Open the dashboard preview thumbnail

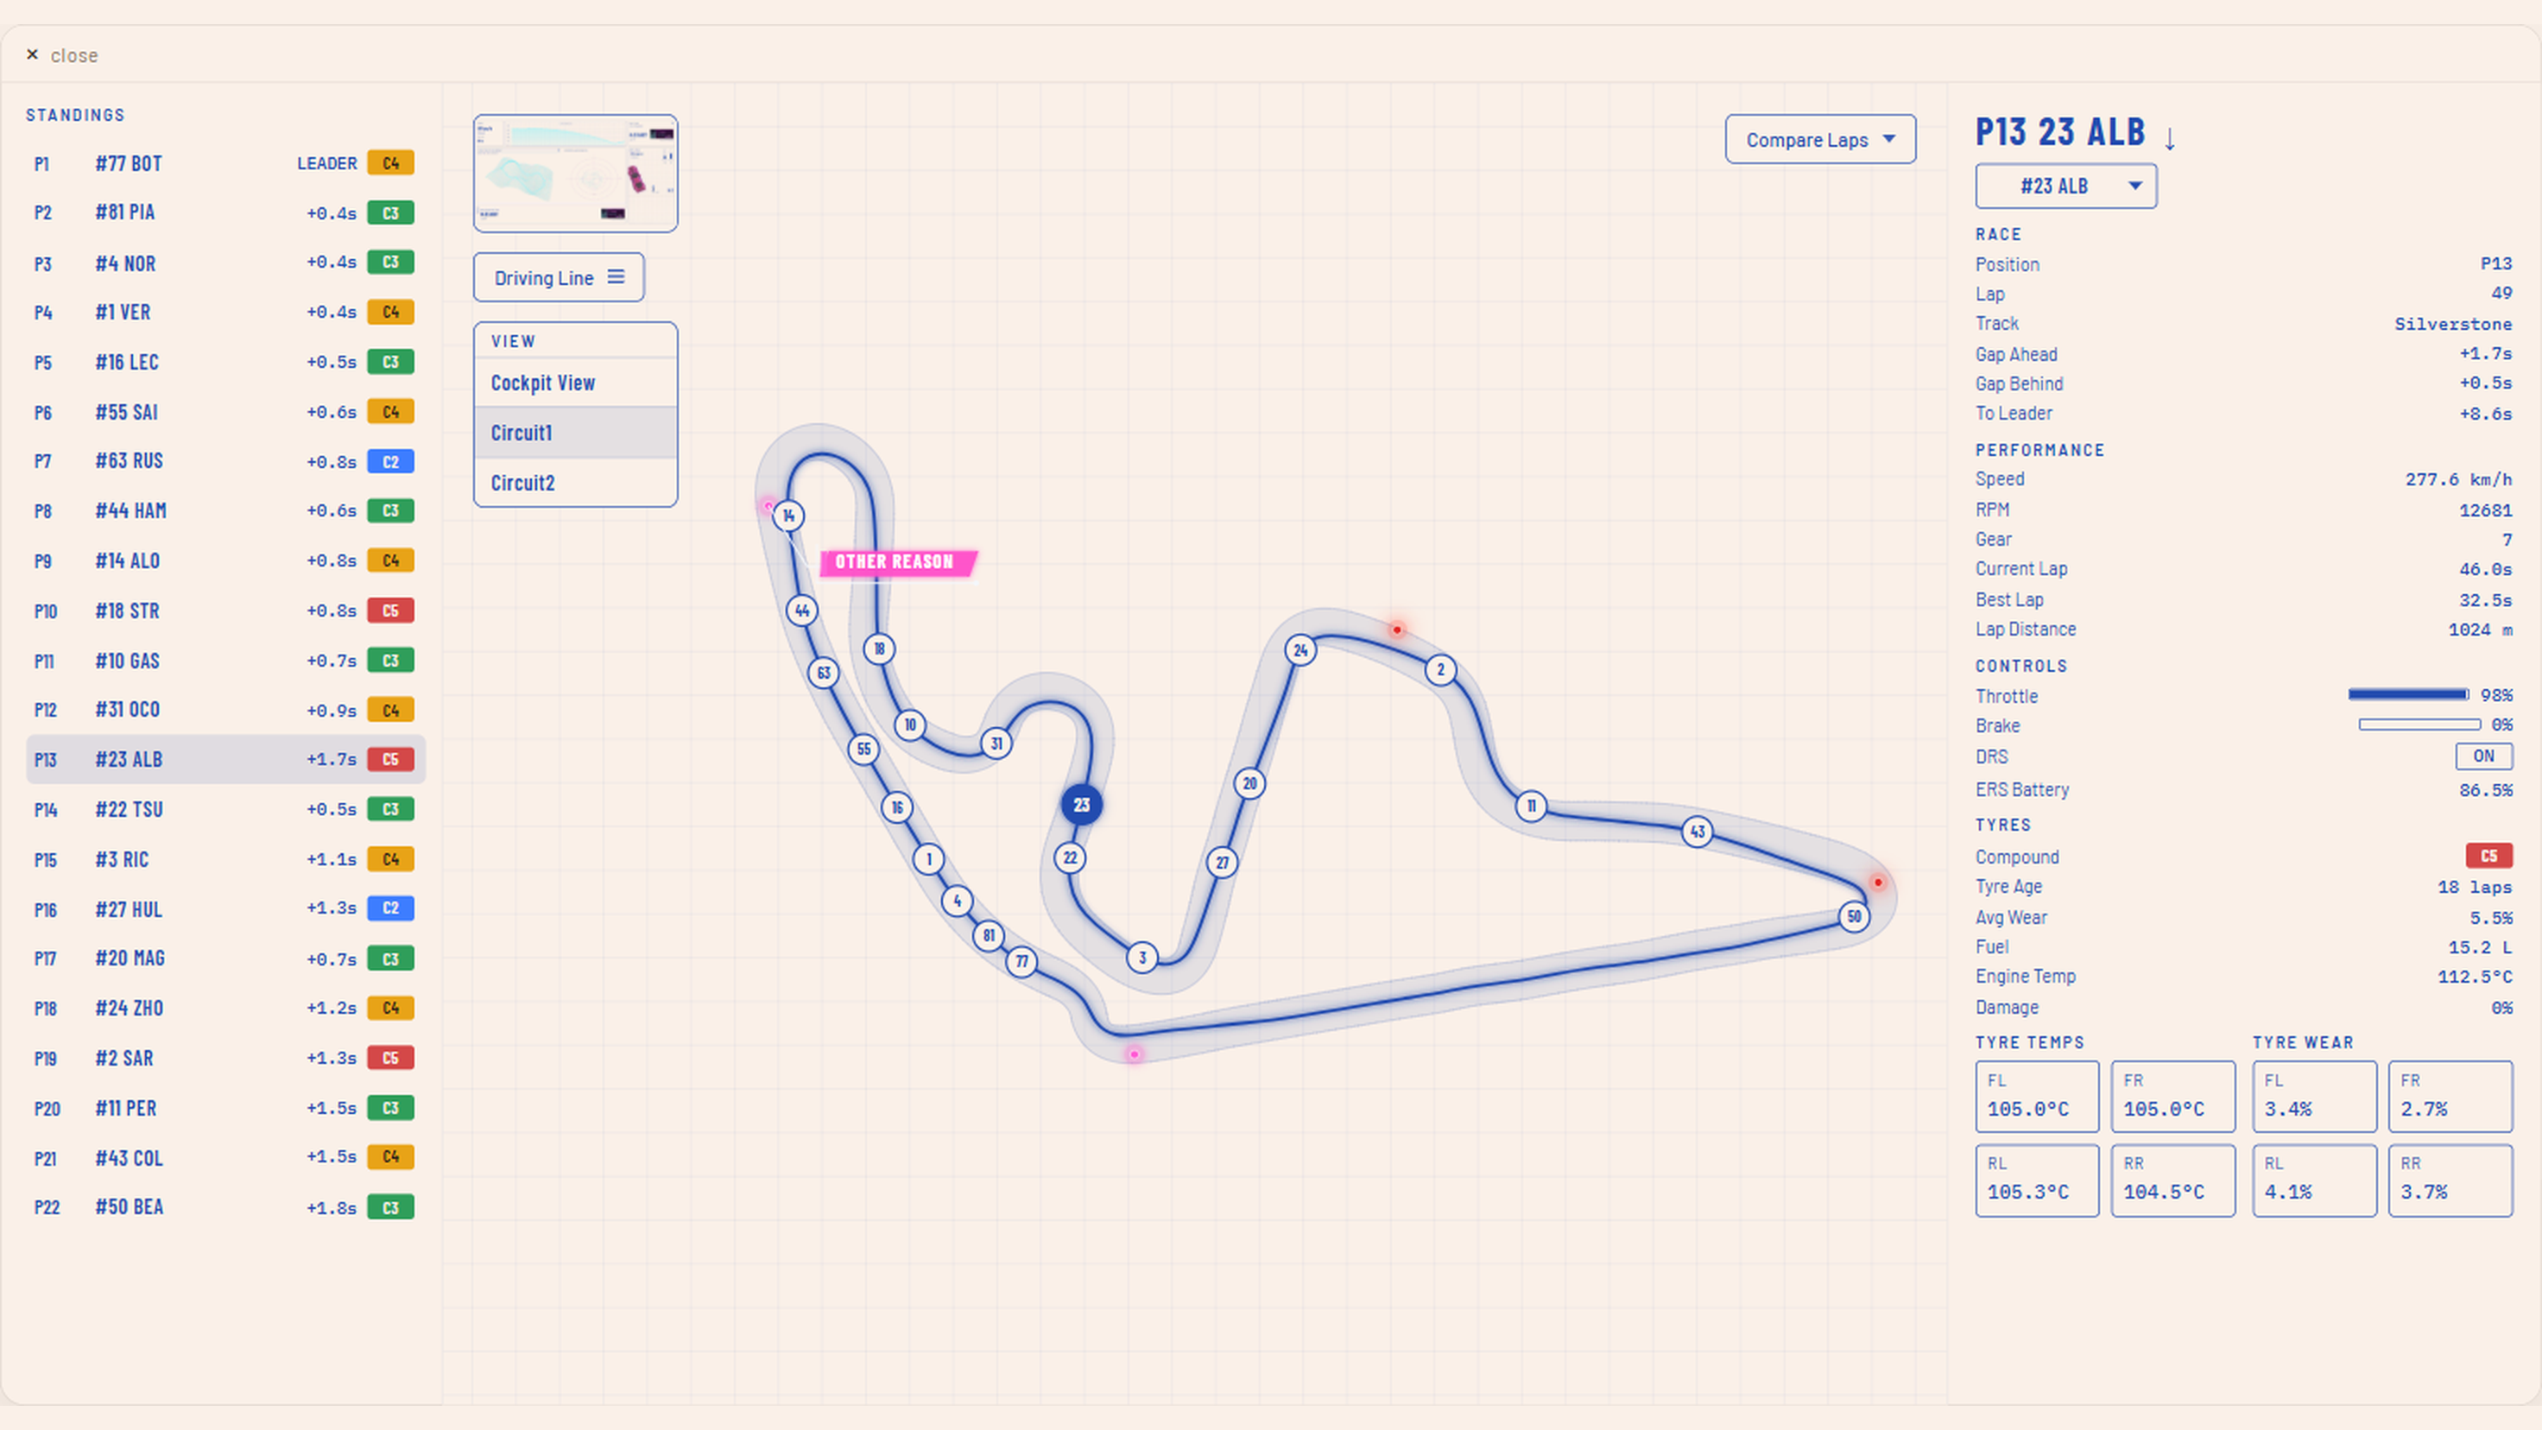tap(575, 174)
